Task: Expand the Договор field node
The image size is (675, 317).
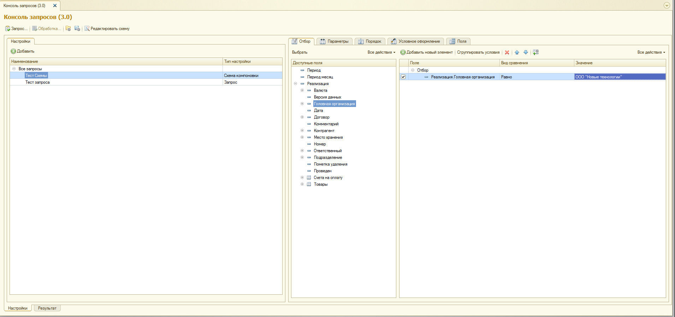Action: [x=302, y=117]
